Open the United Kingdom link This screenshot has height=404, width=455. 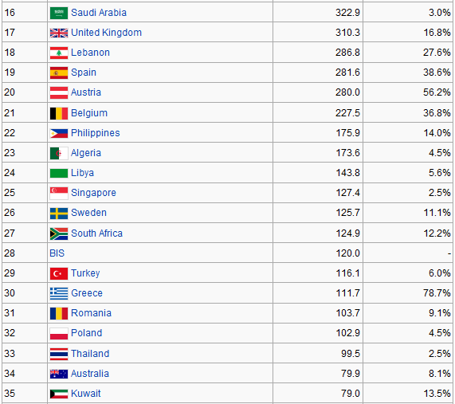coord(106,33)
